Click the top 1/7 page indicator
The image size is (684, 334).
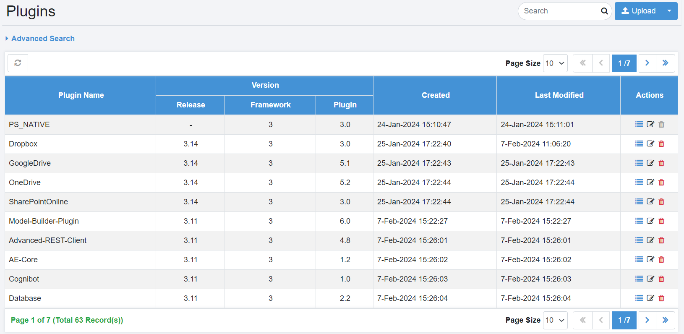click(624, 63)
